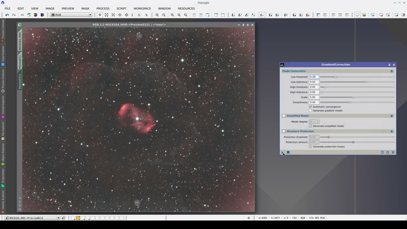Screen dimensions: 407x229
Task: Open the PROCESS menu
Action: 103,9
